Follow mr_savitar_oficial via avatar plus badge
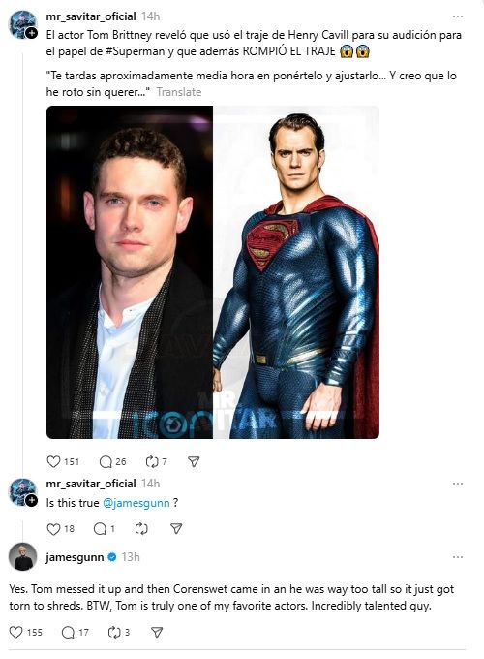 pos(32,33)
